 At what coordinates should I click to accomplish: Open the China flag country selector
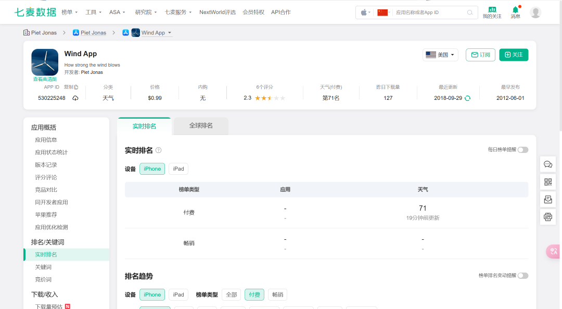click(x=383, y=12)
